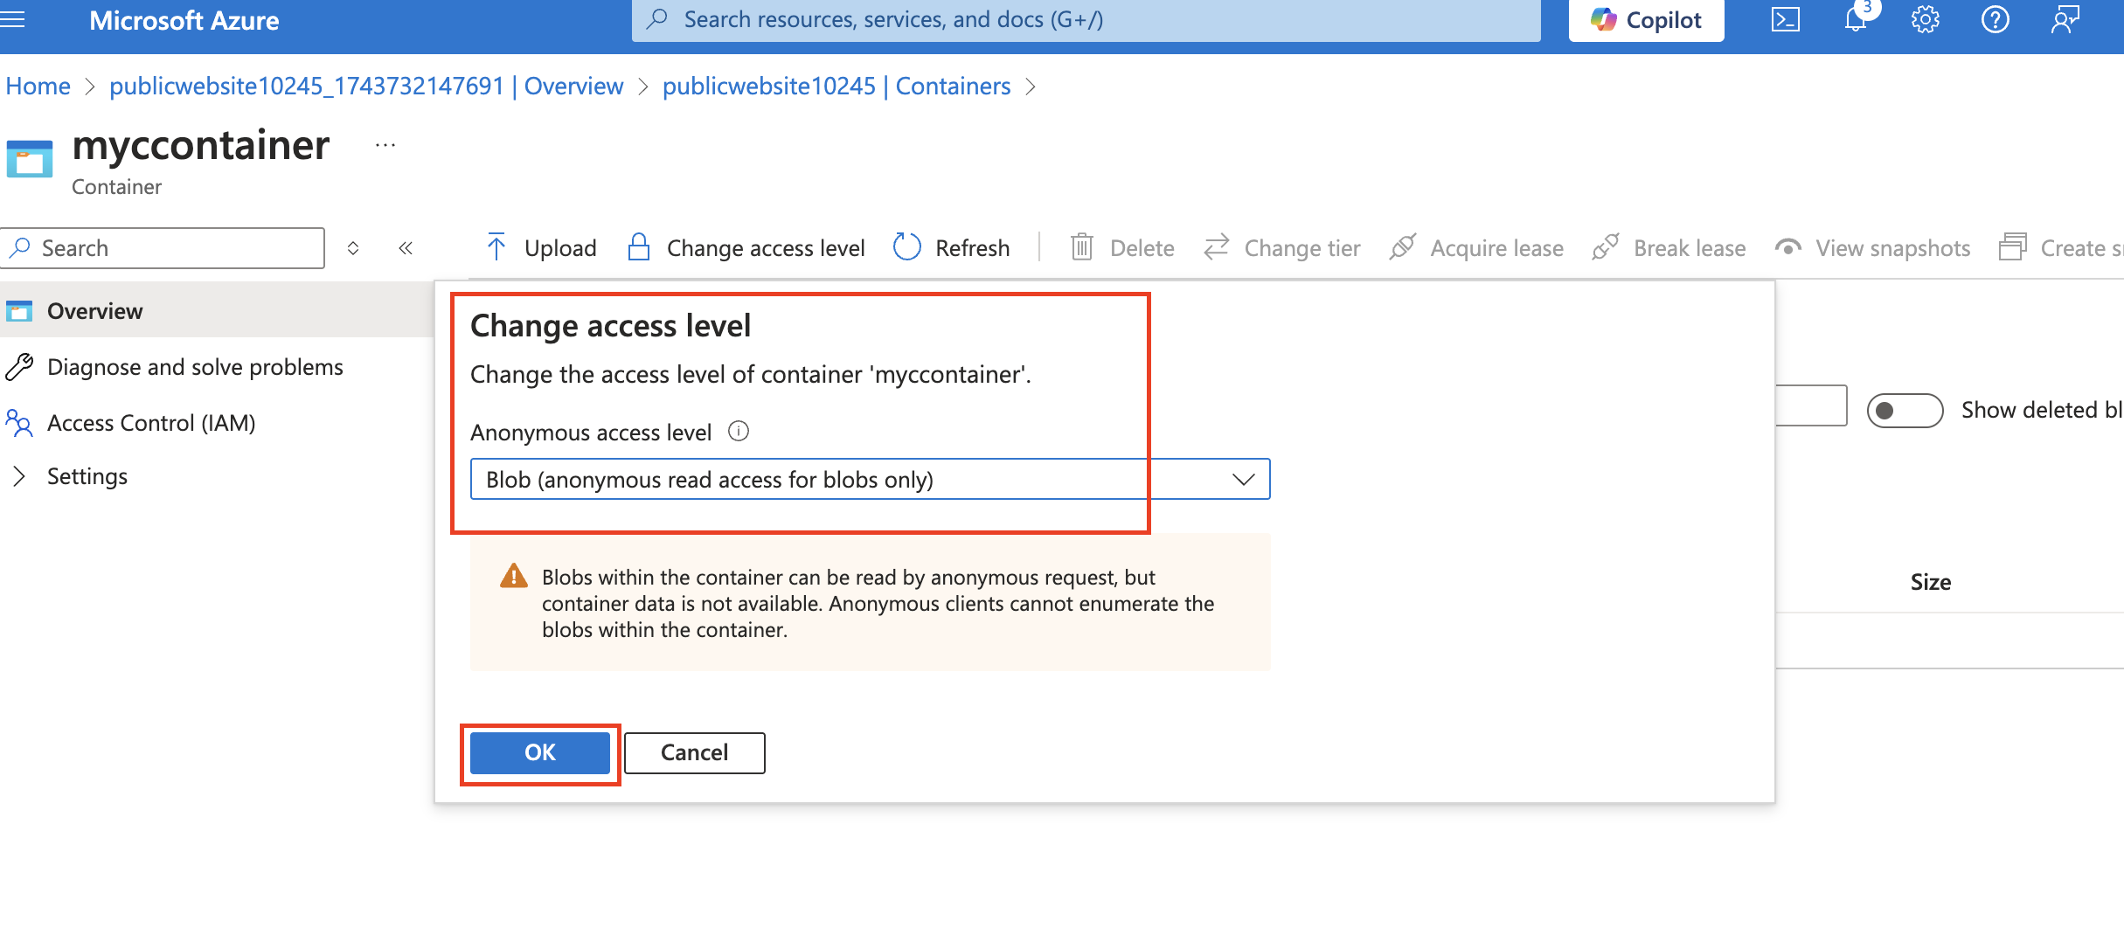Toggle Show deleted blobs switch
The image size is (2124, 935).
1905,410
